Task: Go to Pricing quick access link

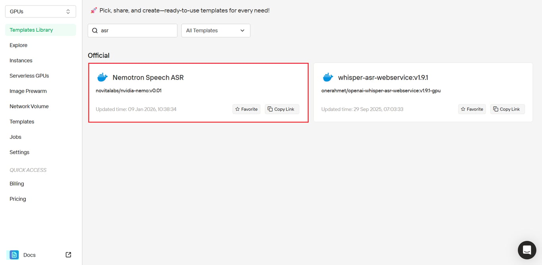Action: (x=17, y=199)
